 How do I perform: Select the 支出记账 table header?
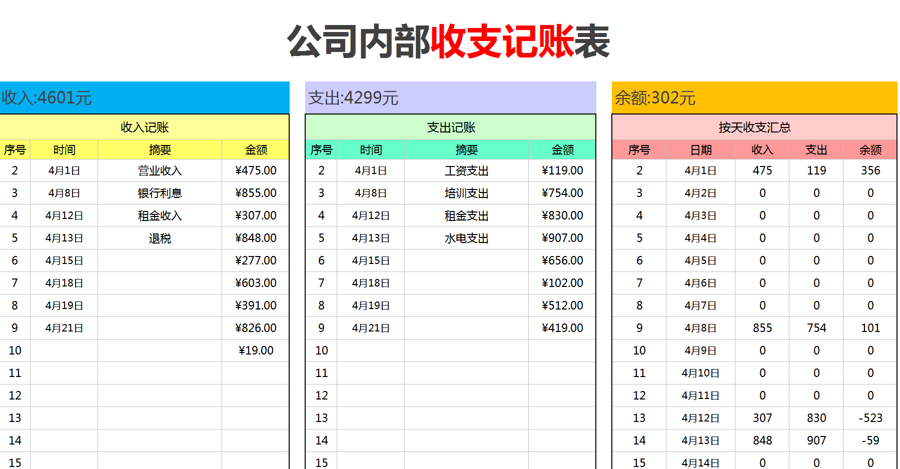tap(451, 127)
